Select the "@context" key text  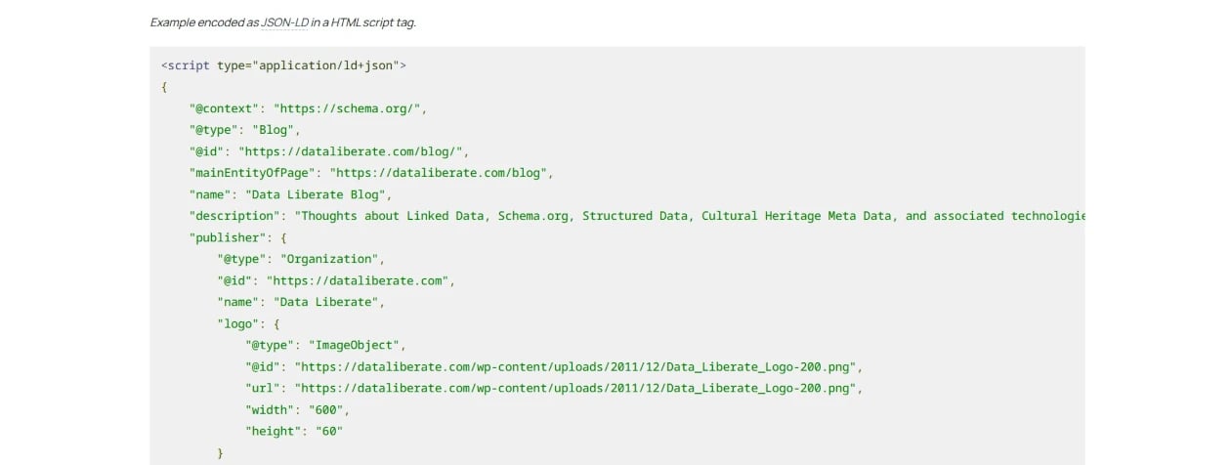(224, 108)
